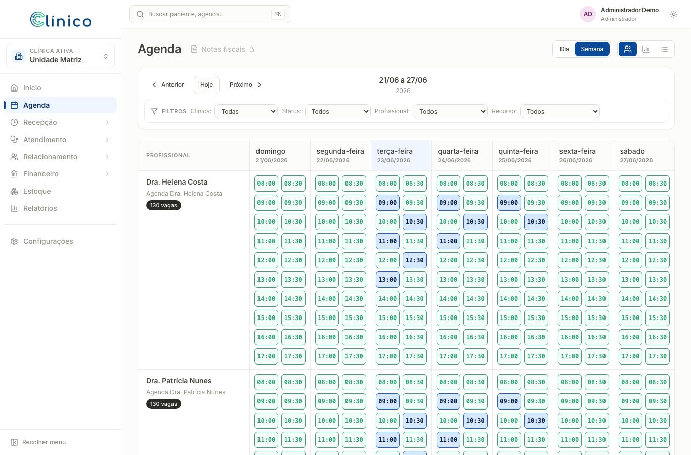Open Financeiro menu item
Viewport: 691px width, 455px height.
[60, 174]
